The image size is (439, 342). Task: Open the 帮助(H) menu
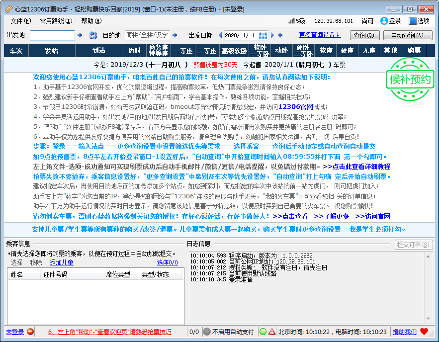(x=91, y=21)
